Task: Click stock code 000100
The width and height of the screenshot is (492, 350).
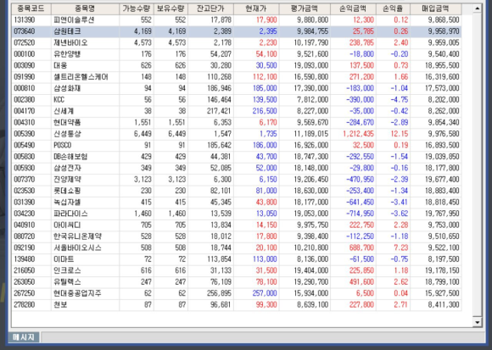Action: pyautogui.click(x=25, y=54)
